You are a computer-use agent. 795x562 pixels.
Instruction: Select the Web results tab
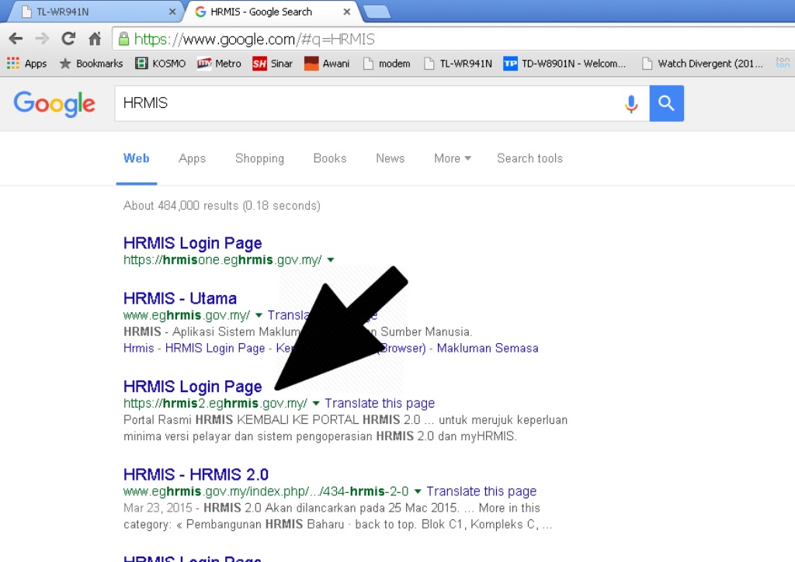click(x=137, y=158)
